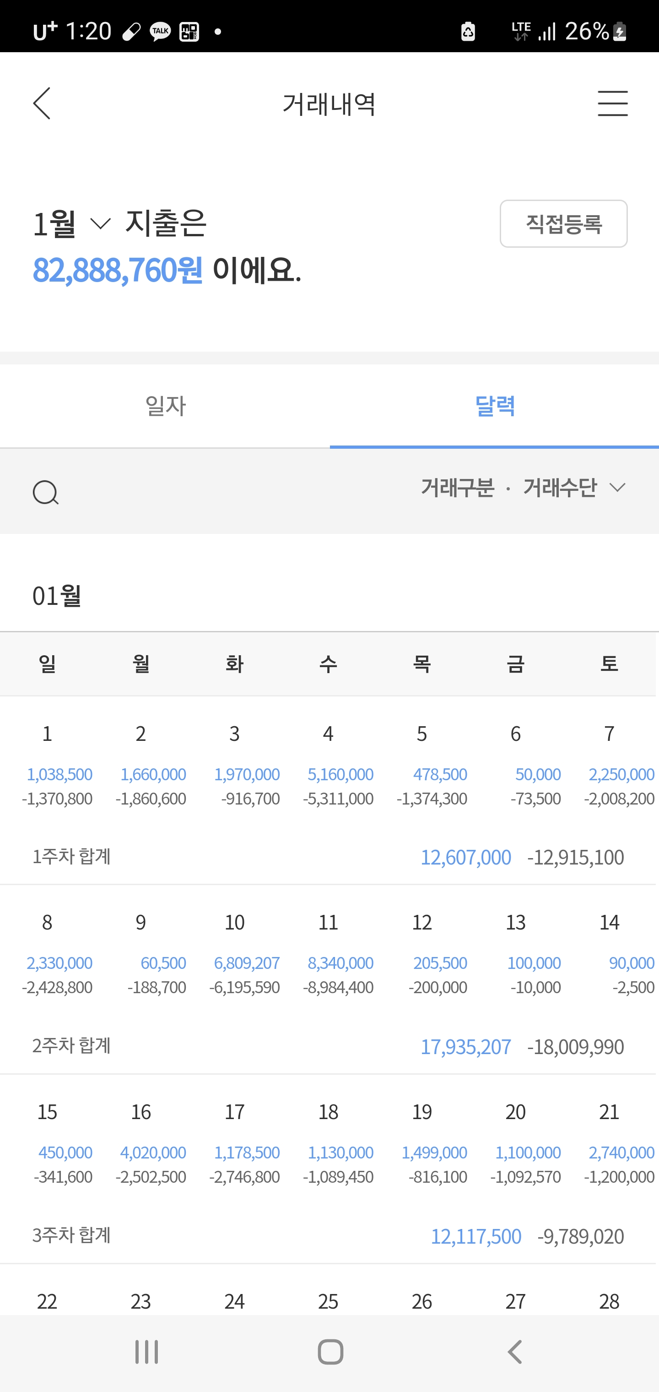Tap 1주차 합계 income total 12,607,000
This screenshot has height=1392, width=659.
465,857
